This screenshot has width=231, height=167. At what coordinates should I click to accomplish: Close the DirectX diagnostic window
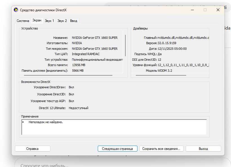coord(218,10)
